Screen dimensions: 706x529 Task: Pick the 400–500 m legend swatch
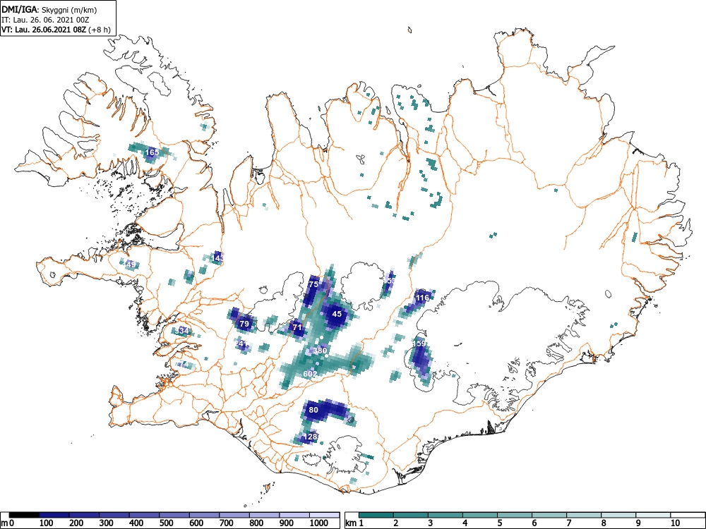click(x=145, y=515)
